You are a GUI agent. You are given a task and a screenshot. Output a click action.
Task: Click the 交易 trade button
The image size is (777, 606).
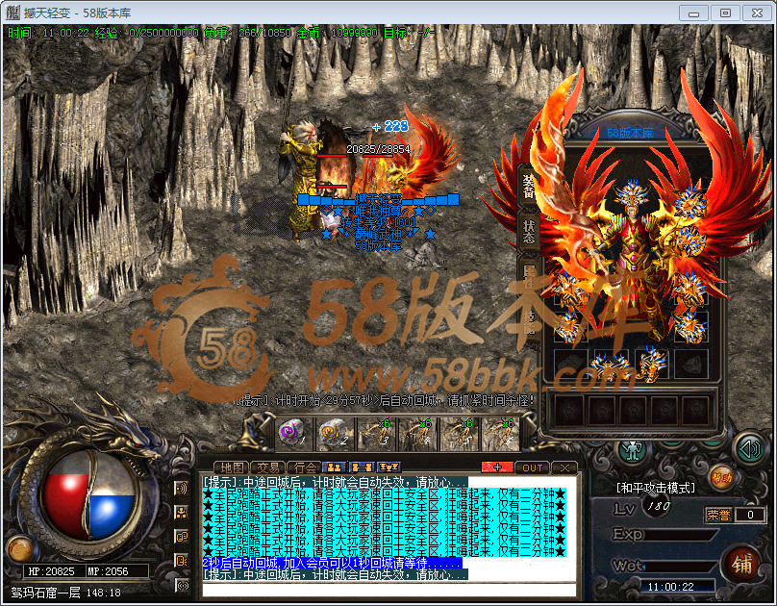coord(268,467)
